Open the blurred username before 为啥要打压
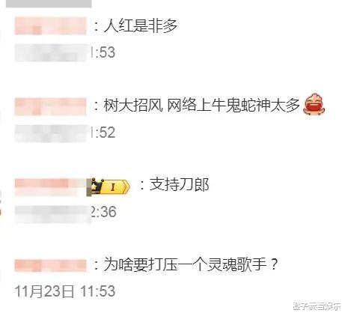 point(50,265)
